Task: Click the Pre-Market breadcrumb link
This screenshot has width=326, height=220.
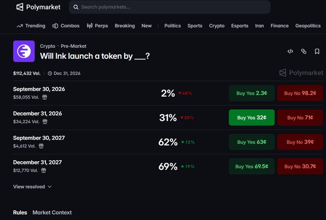Action: click(x=73, y=46)
